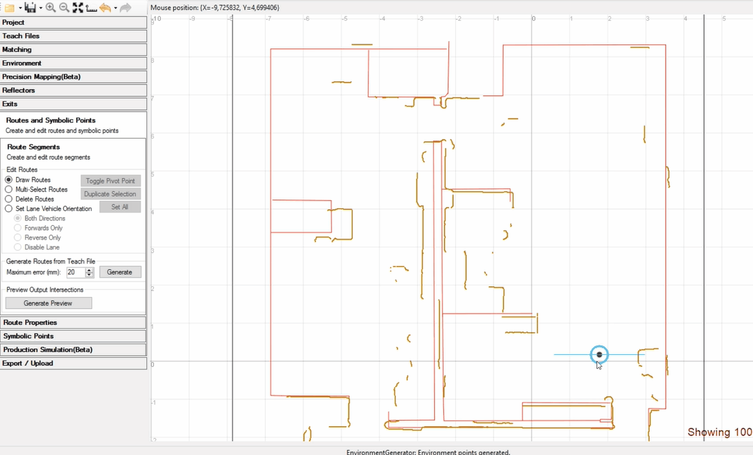Activate the ruler measure tool
Image resolution: width=753 pixels, height=455 pixels.
(x=91, y=7)
